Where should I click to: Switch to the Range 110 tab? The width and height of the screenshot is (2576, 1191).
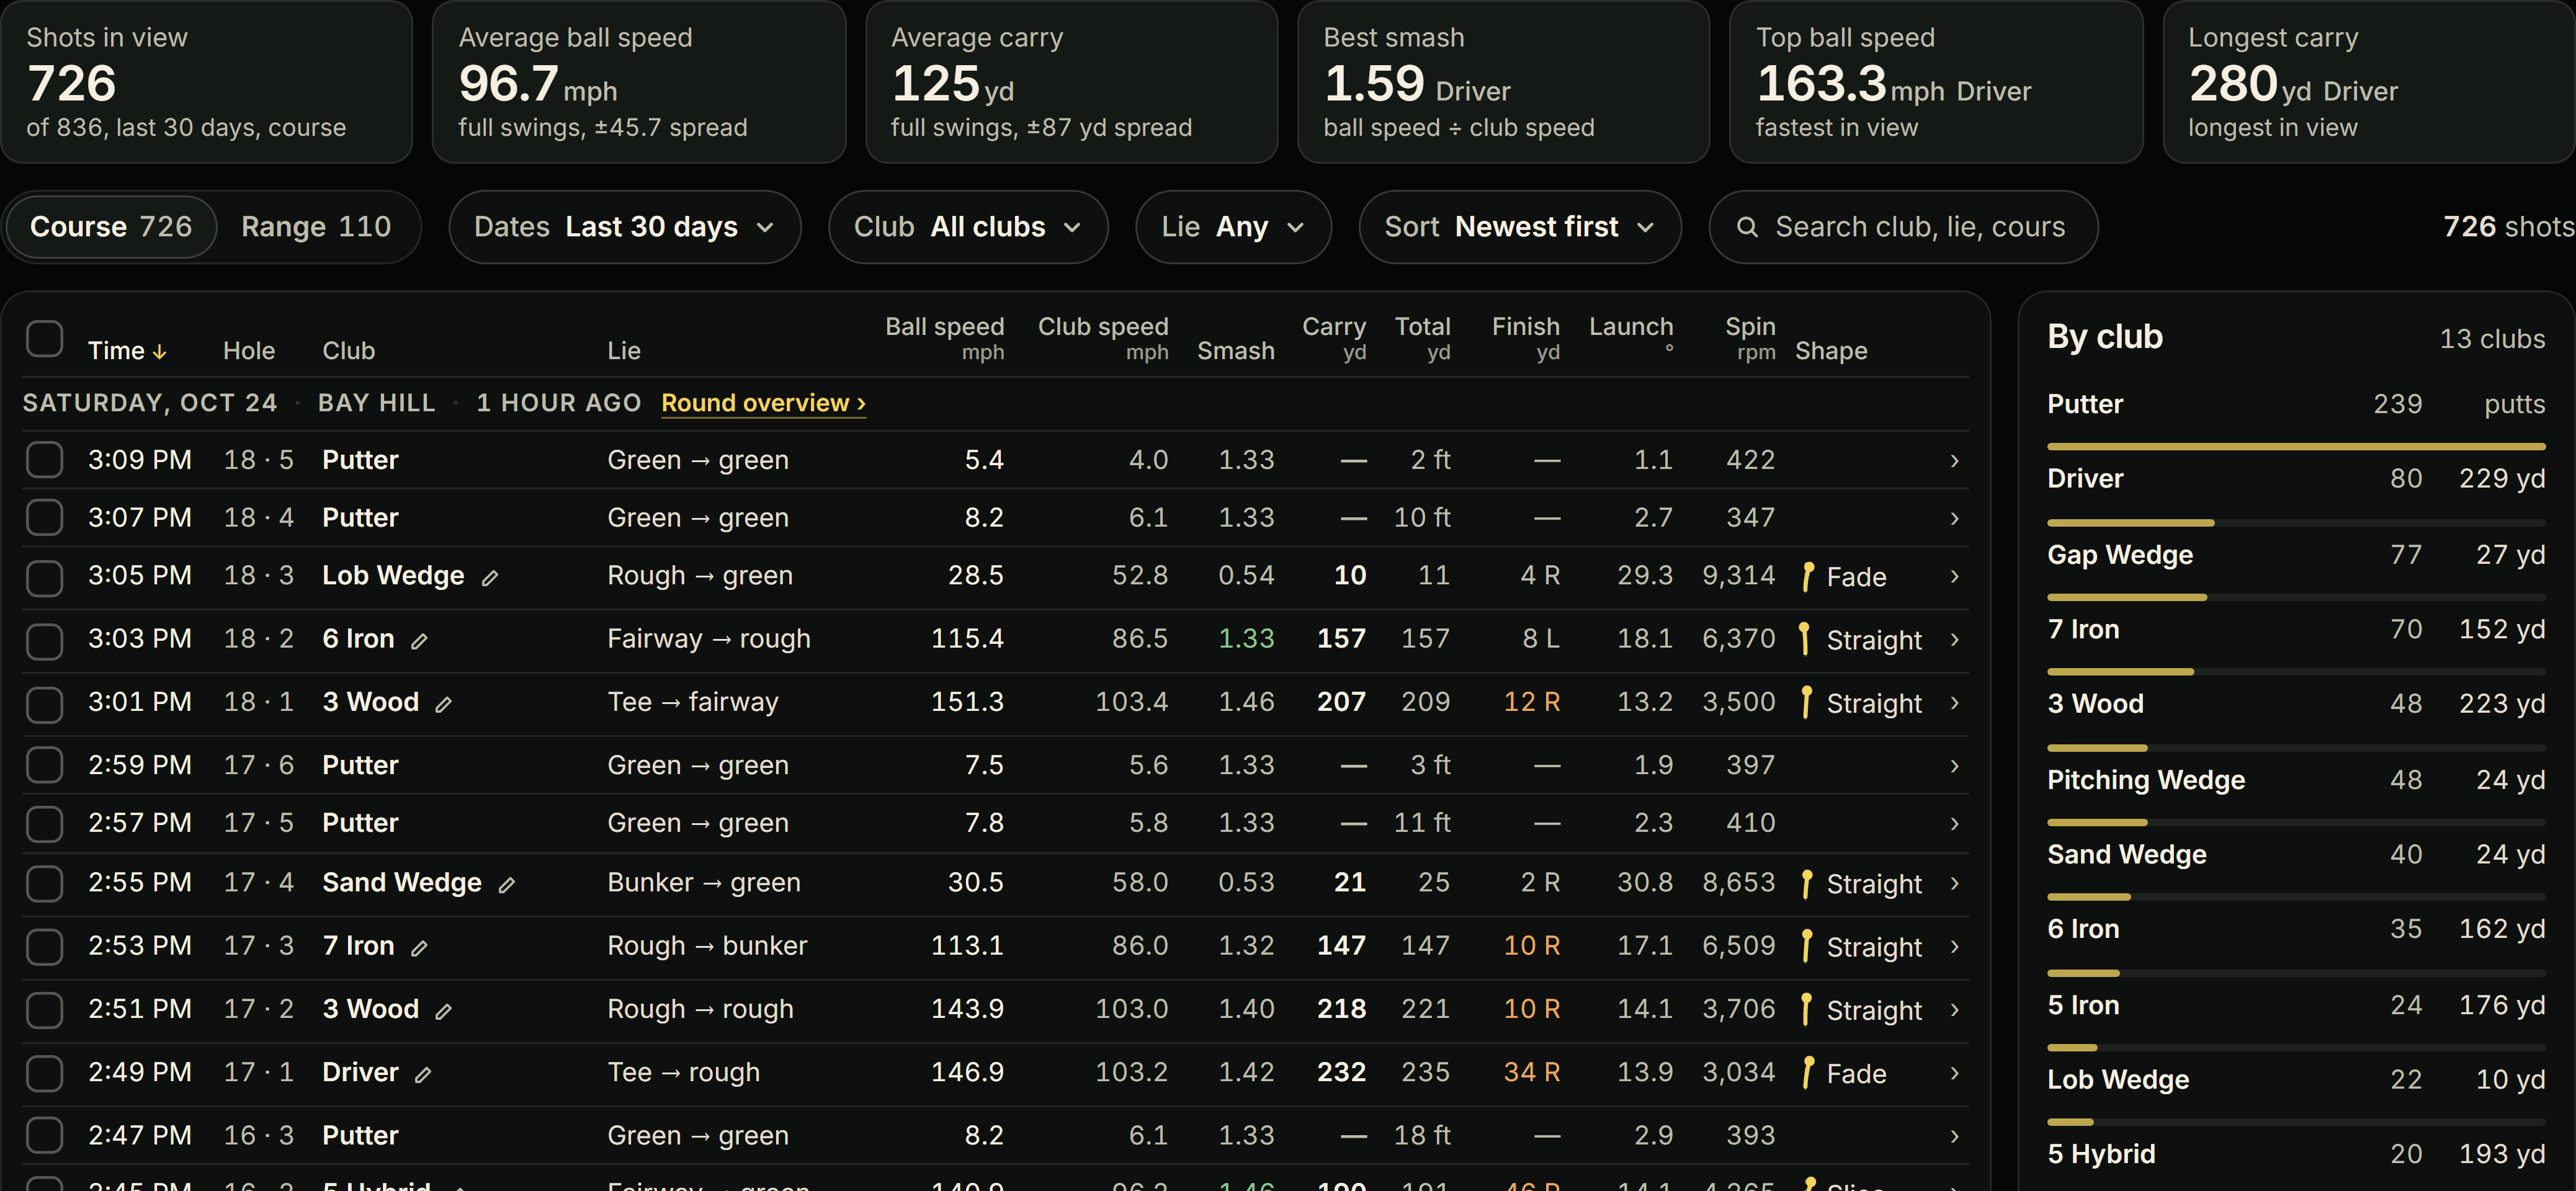(x=316, y=227)
